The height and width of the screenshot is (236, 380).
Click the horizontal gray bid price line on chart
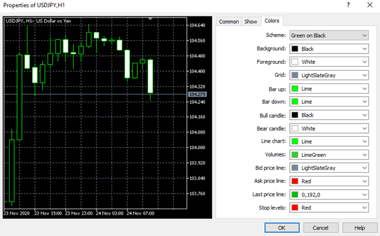coord(96,94)
